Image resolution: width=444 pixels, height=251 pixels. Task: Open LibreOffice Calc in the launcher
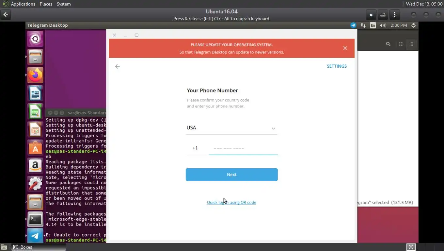pyautogui.click(x=35, y=112)
